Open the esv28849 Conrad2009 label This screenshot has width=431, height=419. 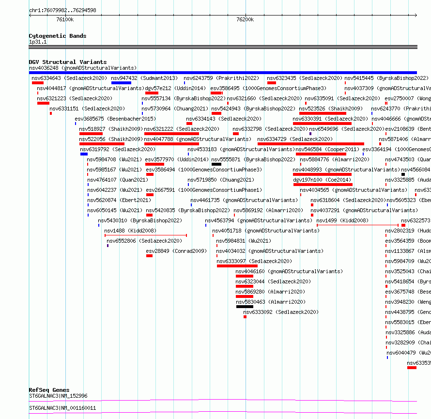tap(176, 251)
